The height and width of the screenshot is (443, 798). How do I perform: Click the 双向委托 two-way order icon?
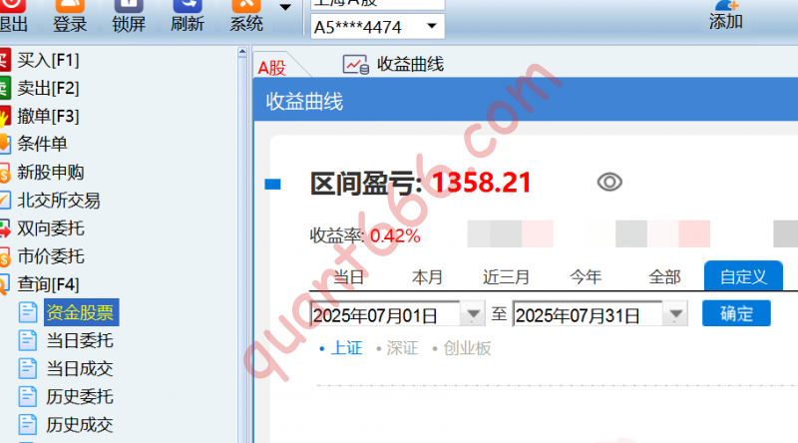(x=5, y=228)
